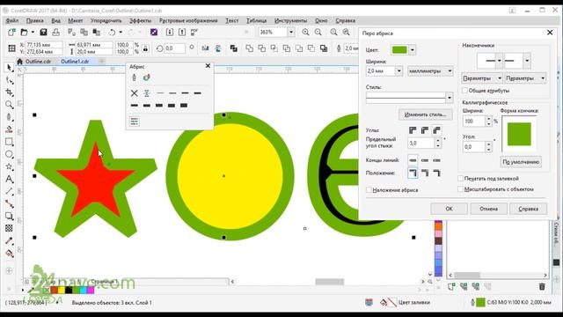The image size is (563, 317).
Task: Click the Export icon in toolbar
Action: point(182,33)
